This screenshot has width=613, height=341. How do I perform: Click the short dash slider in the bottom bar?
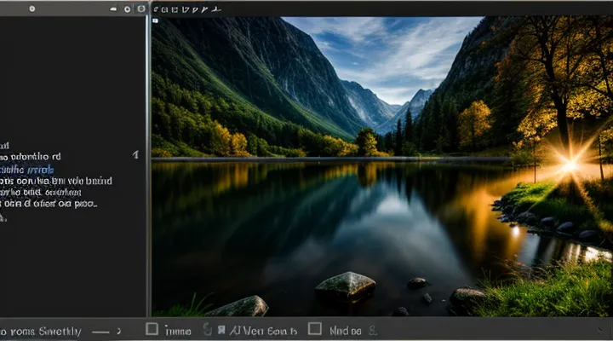[100, 331]
